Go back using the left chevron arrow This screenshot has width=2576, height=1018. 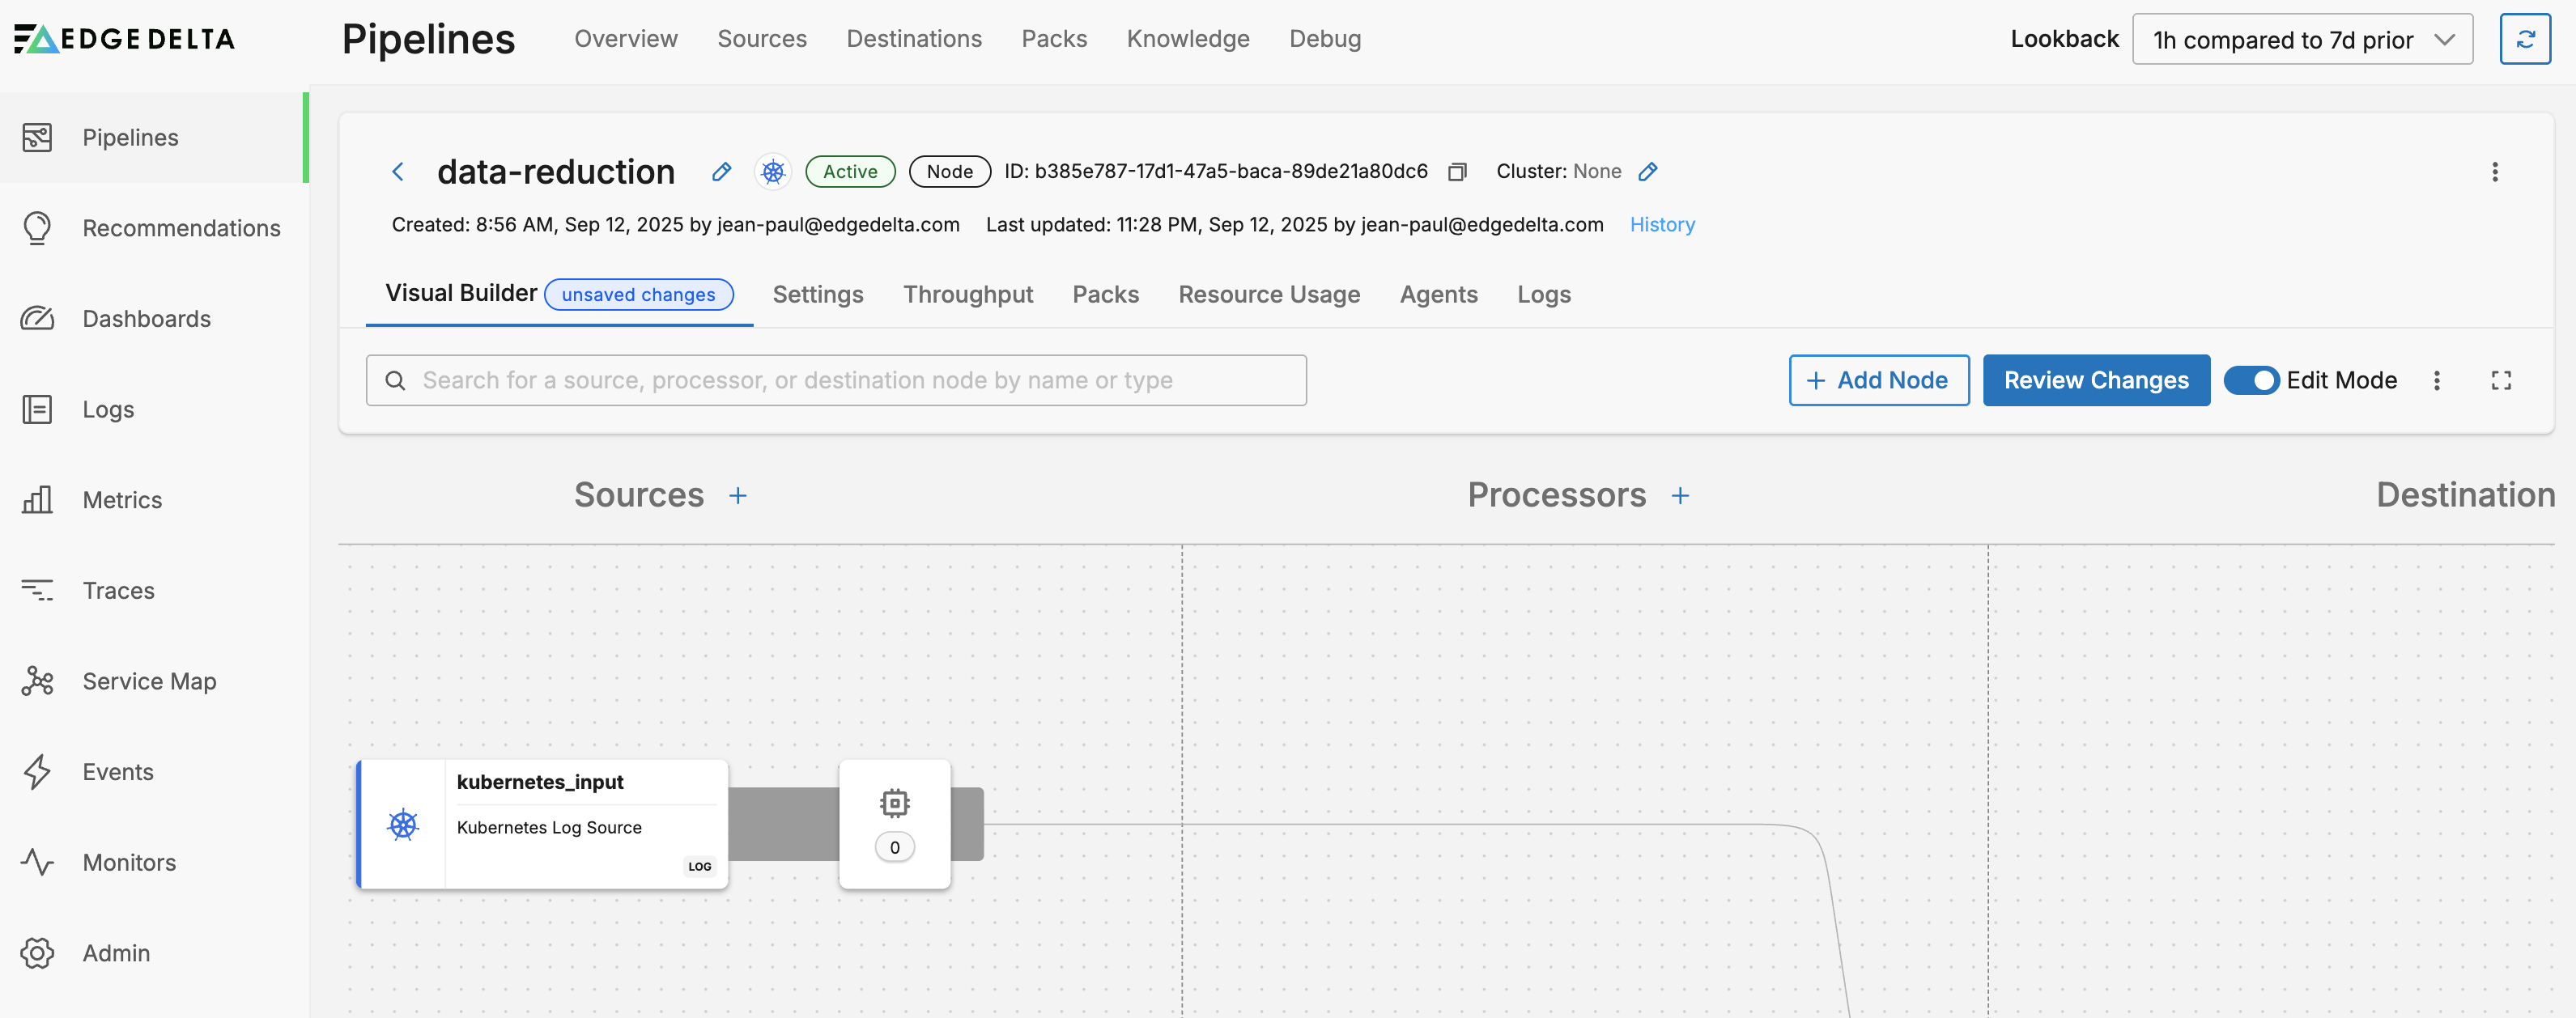pos(398,172)
